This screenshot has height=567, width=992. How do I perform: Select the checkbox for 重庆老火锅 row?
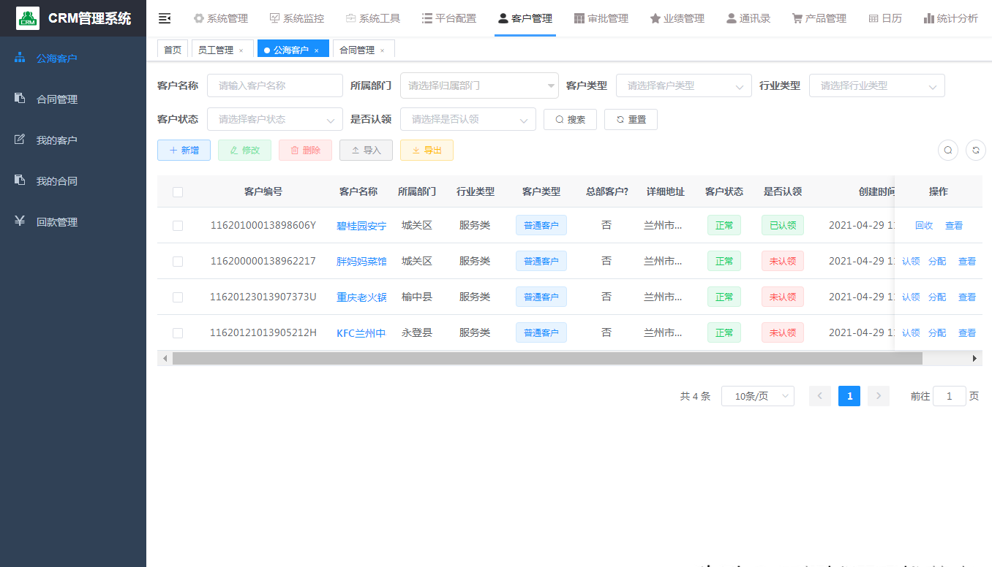(x=178, y=297)
